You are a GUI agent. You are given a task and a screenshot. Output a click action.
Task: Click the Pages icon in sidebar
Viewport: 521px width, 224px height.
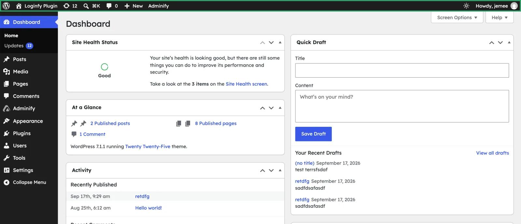pyautogui.click(x=7, y=84)
